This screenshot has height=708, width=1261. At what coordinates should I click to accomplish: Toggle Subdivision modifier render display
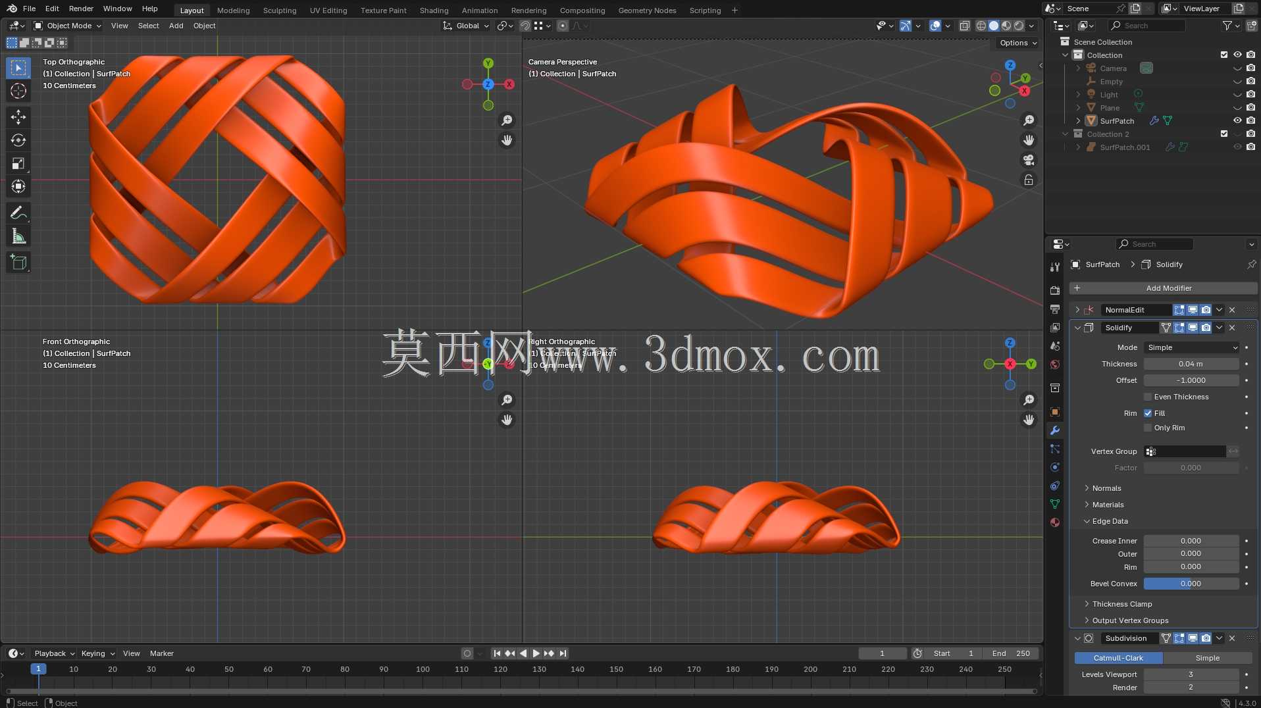coord(1206,638)
